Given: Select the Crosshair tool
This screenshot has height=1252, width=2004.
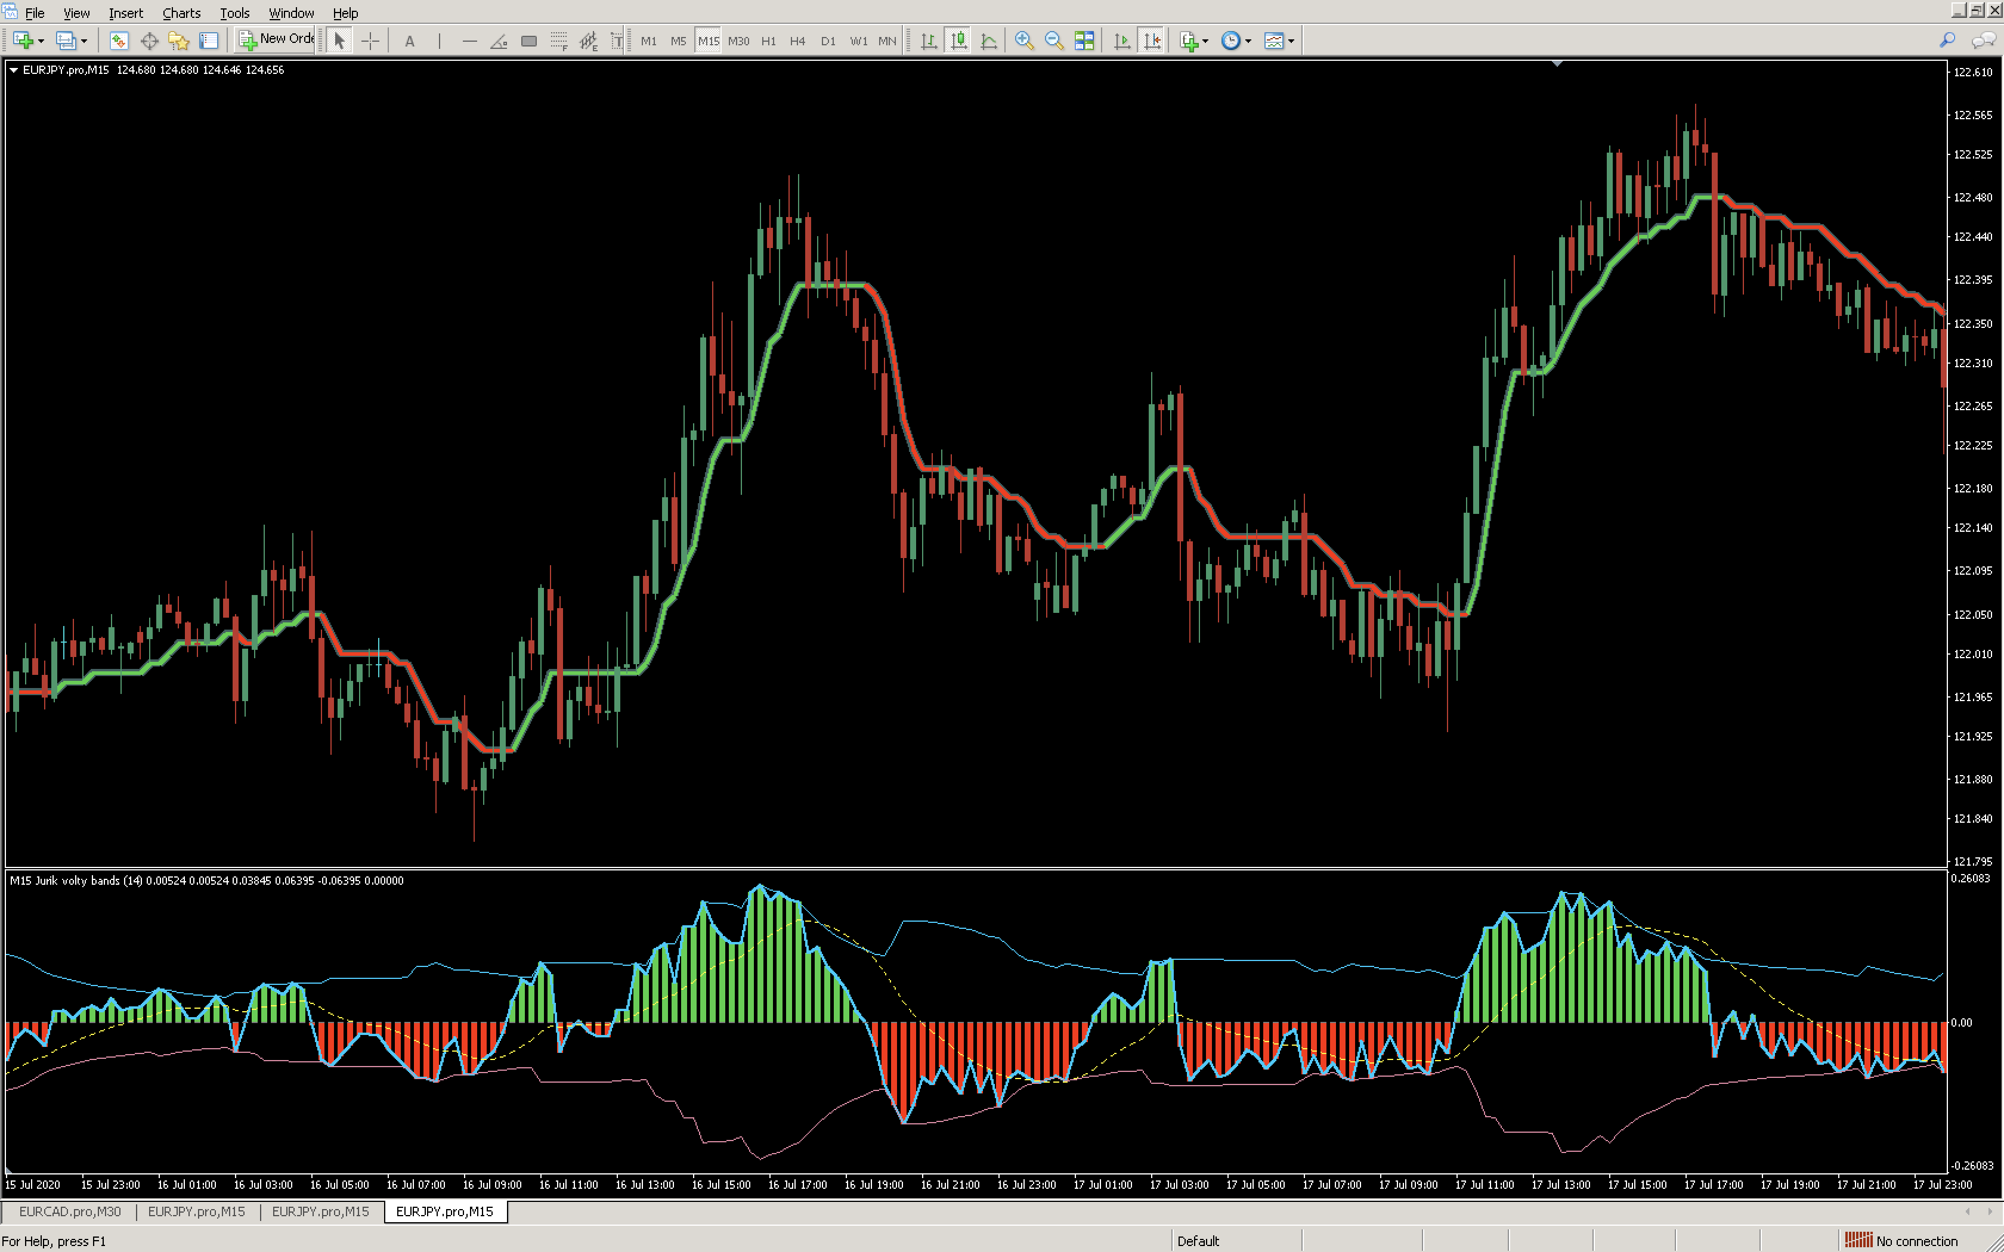Looking at the screenshot, I should [x=370, y=41].
